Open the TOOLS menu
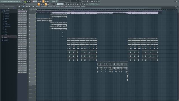The height and width of the screenshot is (101, 179). (x=17, y=1)
